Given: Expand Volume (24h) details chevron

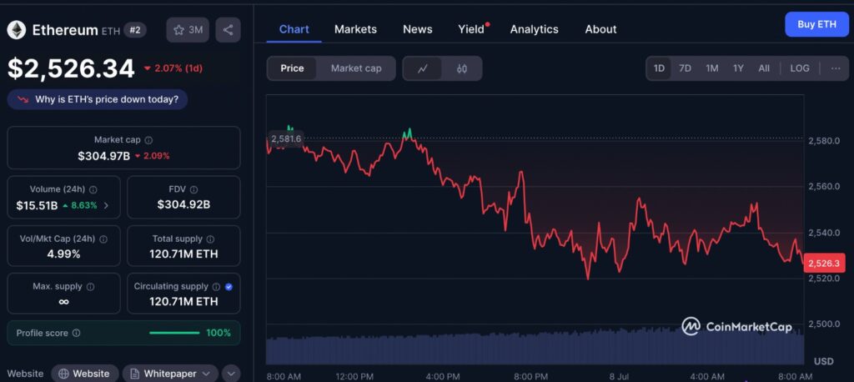Looking at the screenshot, I should coord(106,206).
